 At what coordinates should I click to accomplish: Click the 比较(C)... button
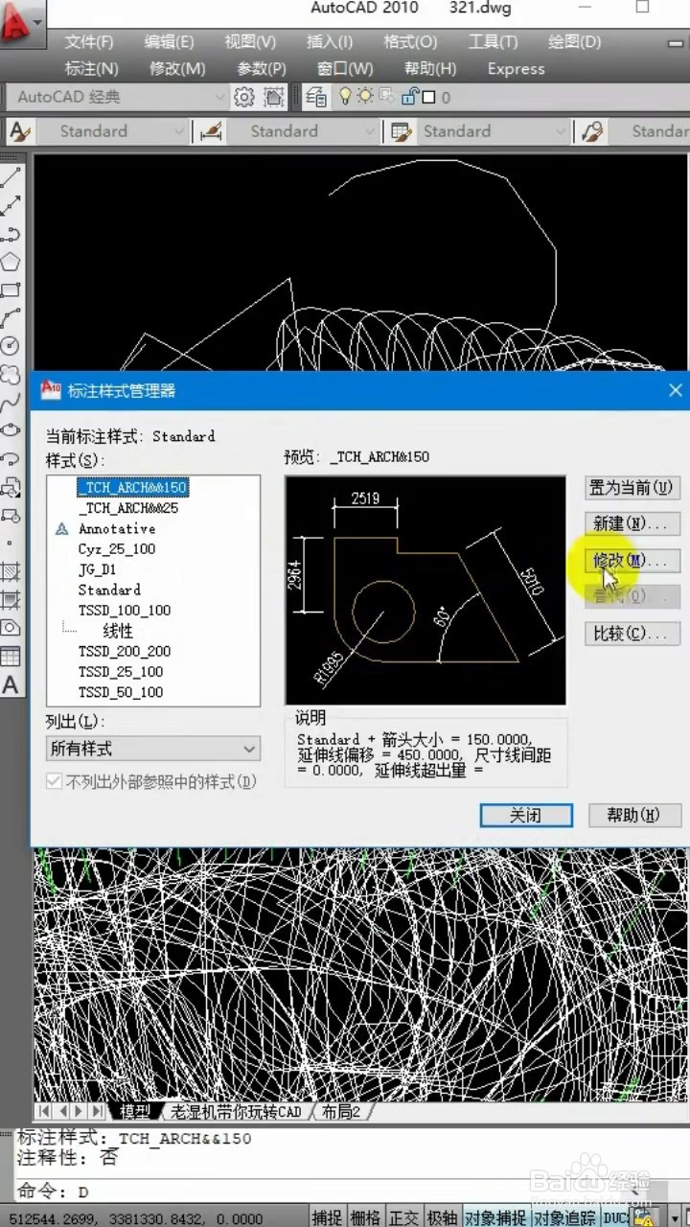click(632, 634)
